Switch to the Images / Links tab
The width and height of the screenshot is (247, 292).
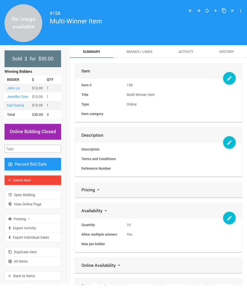139,52
